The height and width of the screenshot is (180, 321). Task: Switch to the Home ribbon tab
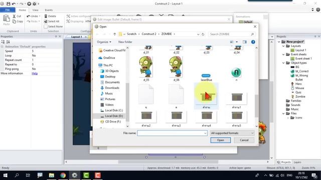[x=22, y=10]
